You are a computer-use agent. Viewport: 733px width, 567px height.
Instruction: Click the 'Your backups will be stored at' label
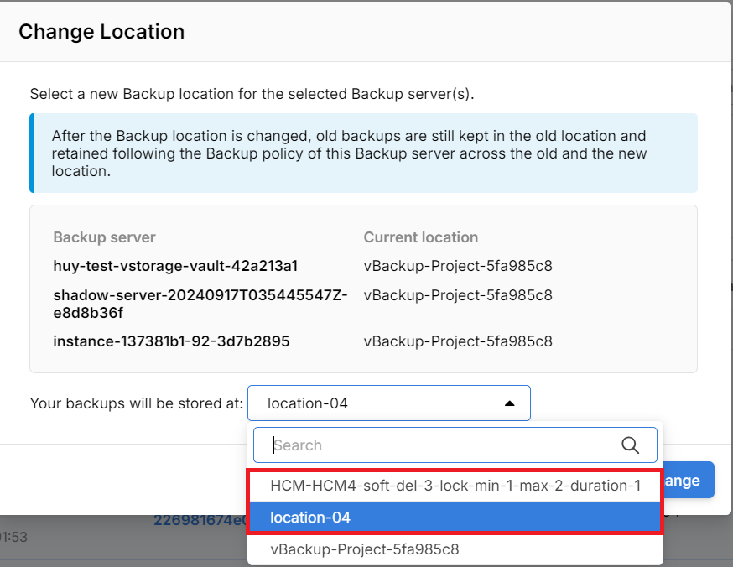coord(137,403)
